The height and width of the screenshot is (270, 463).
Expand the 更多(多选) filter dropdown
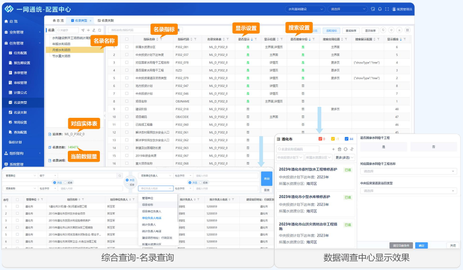344,157
